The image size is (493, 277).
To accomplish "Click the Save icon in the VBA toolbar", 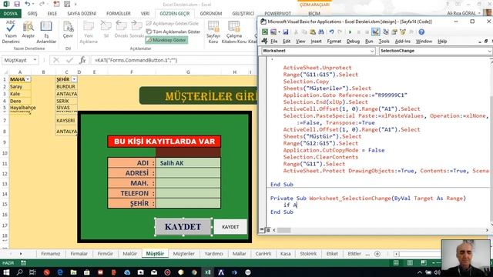I will tap(286, 32).
